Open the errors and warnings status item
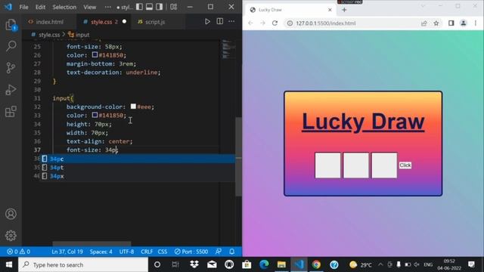Viewport: 484px width, 272px height. pos(18,252)
